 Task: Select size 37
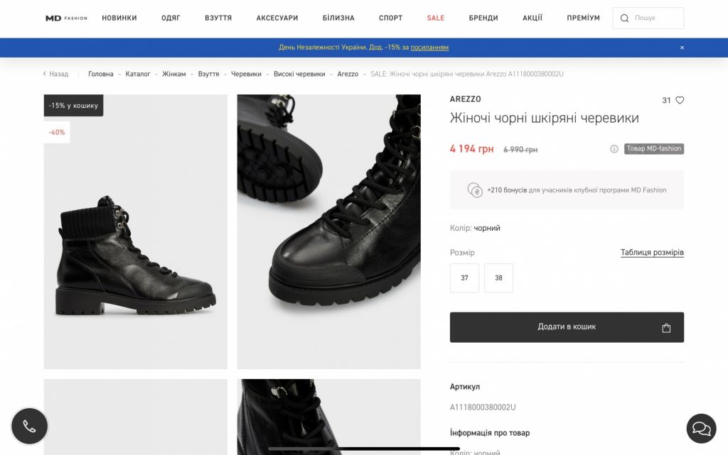[464, 278]
